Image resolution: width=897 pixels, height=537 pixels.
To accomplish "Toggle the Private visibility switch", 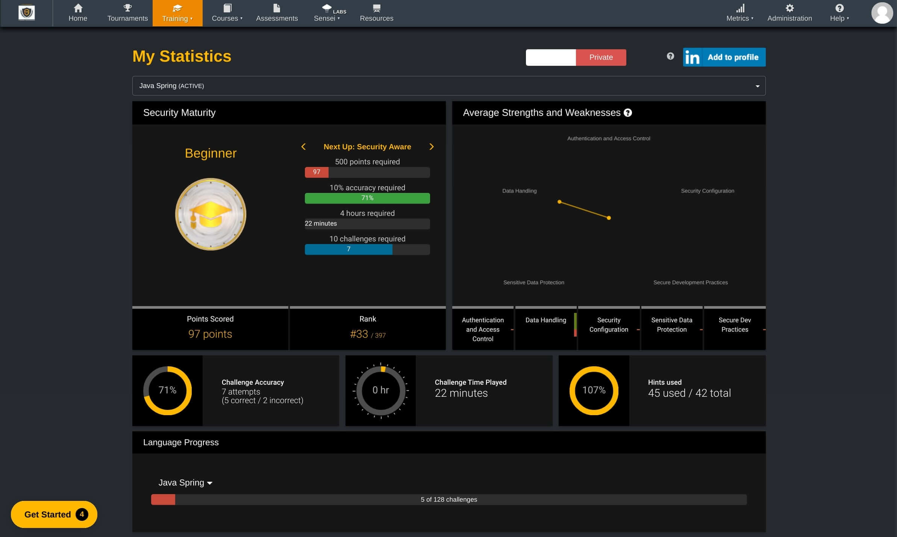I will coord(601,58).
